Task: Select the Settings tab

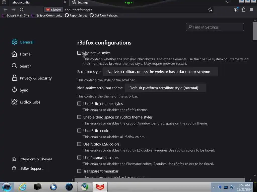Action: [x=83, y=2]
